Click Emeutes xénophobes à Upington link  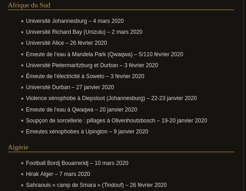(87, 132)
